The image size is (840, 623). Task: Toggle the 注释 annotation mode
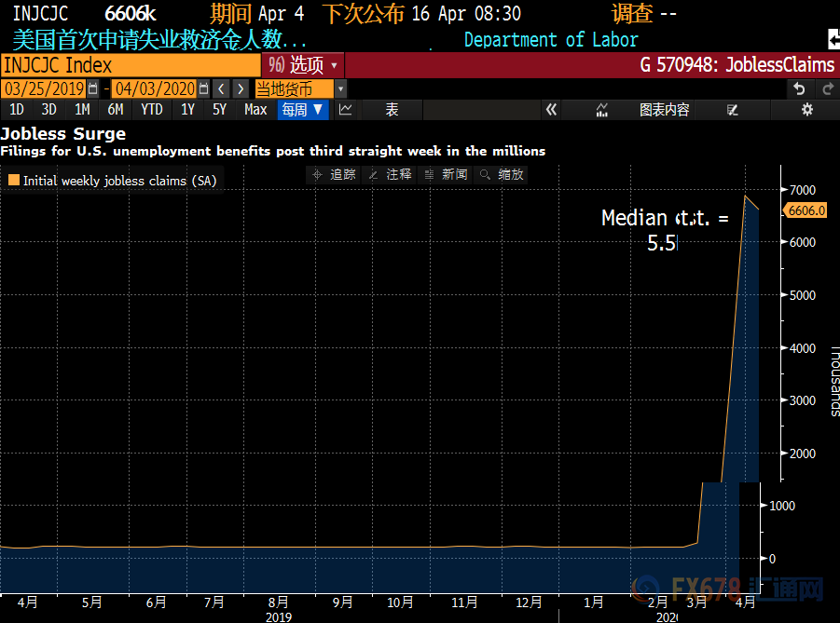390,174
